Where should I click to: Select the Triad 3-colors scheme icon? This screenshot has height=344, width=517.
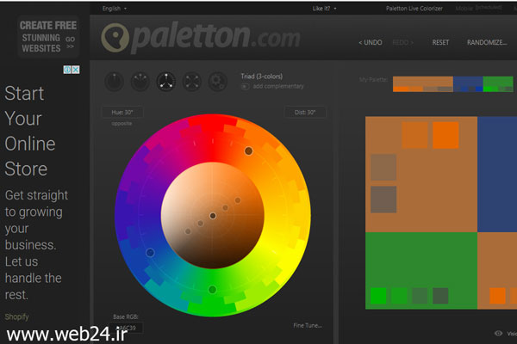165,82
